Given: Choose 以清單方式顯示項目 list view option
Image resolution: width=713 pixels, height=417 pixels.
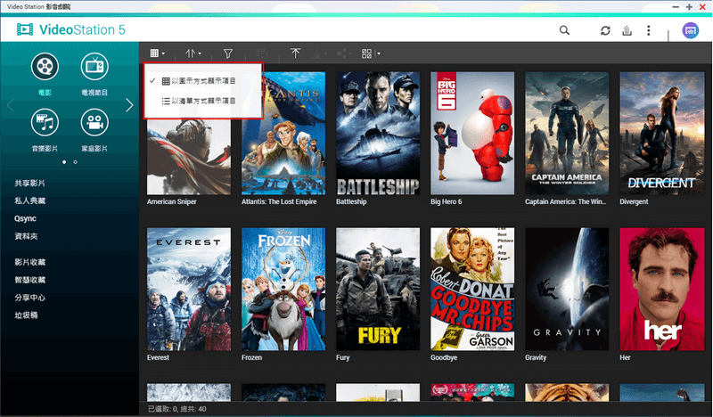Looking at the screenshot, I should (203, 101).
